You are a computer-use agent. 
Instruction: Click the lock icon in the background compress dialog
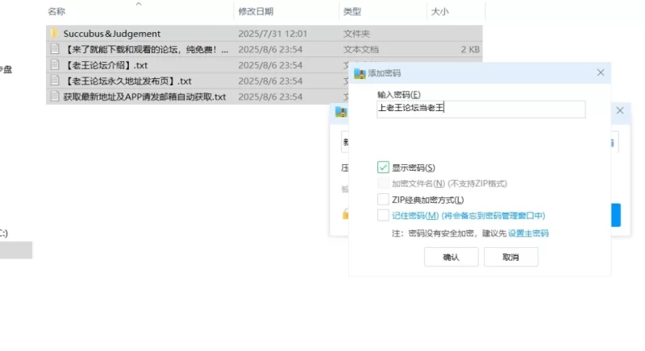coord(345,214)
